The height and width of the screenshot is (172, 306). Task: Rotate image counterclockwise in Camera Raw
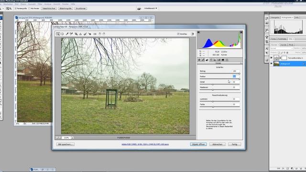pyautogui.click(x=100, y=34)
